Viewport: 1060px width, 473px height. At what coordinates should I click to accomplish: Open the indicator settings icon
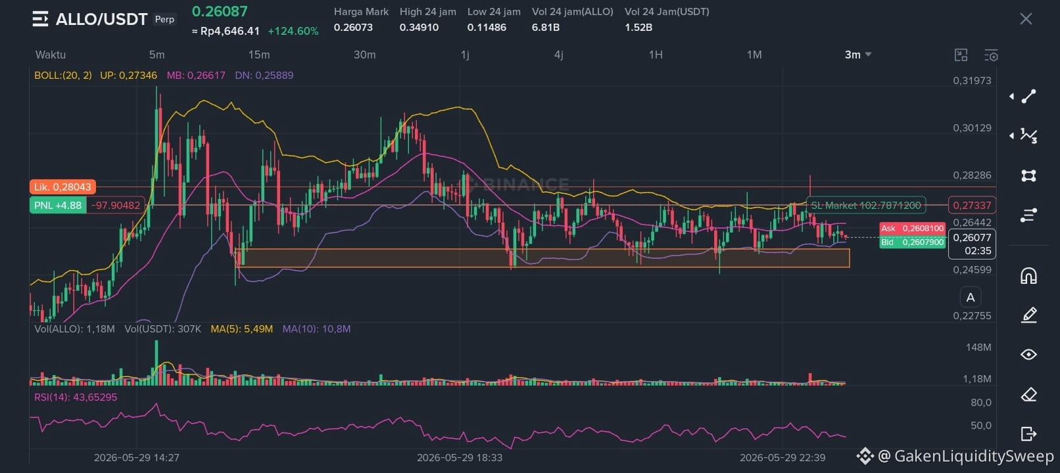pos(991,55)
